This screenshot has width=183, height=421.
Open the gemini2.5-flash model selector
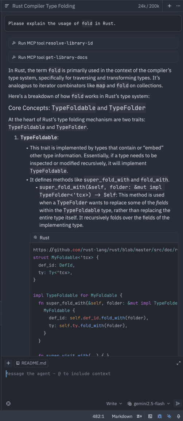click(149, 404)
